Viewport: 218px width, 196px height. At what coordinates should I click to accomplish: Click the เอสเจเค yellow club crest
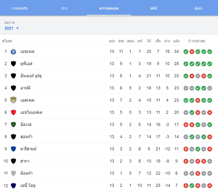[13, 100]
